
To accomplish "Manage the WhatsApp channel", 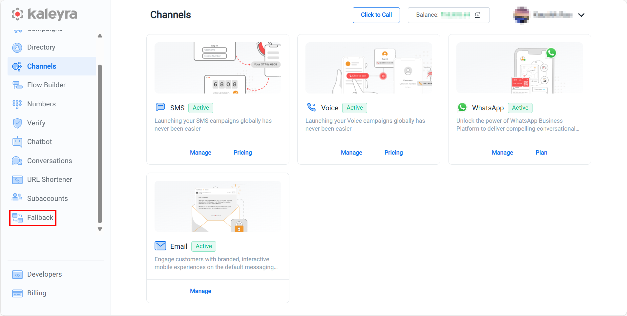I will [502, 153].
